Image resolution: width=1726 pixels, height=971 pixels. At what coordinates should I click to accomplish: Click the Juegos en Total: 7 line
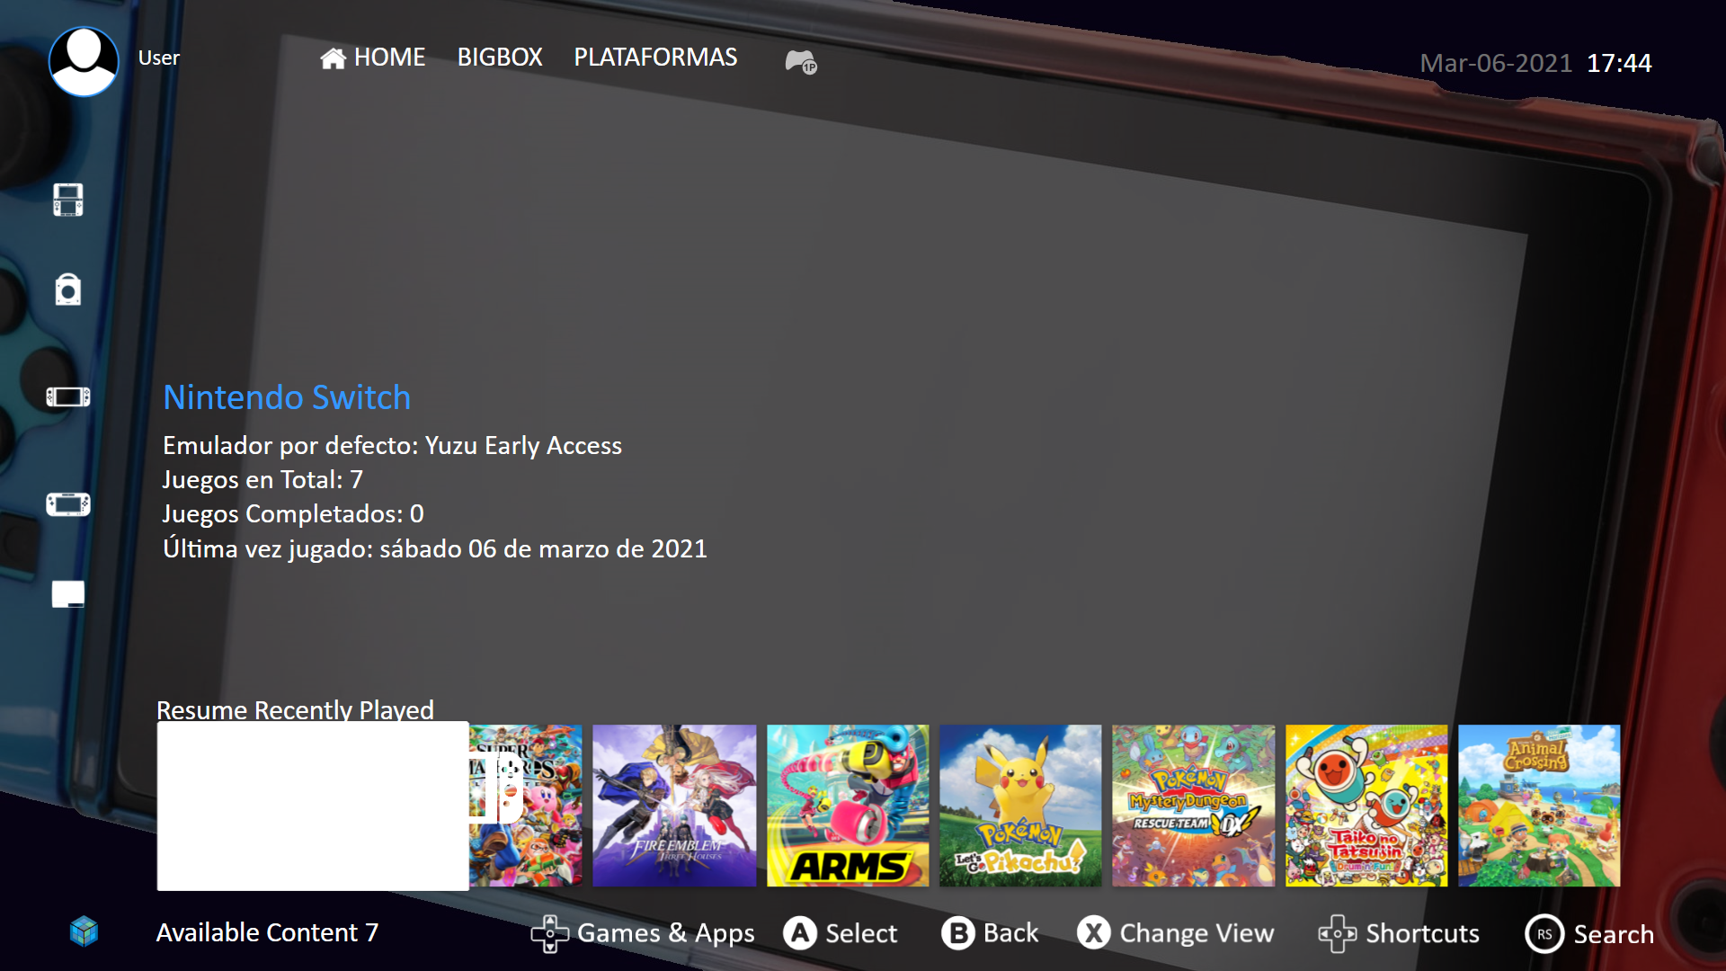pos(262,480)
